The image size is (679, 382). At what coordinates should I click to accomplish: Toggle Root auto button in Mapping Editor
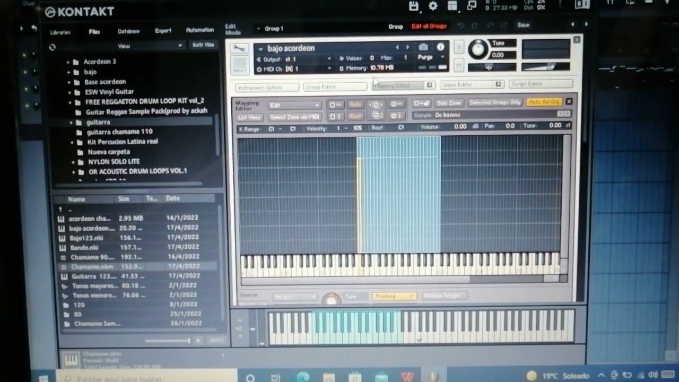click(x=355, y=116)
